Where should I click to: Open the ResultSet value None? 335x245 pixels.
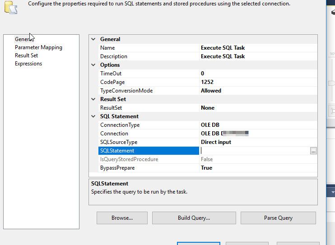pyautogui.click(x=258, y=108)
